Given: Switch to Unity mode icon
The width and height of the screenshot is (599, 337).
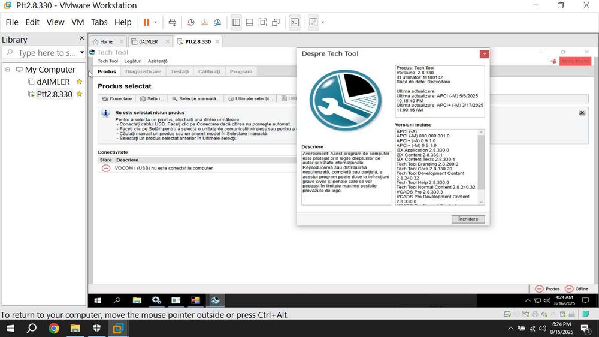Looking at the screenshot, I should (276, 22).
